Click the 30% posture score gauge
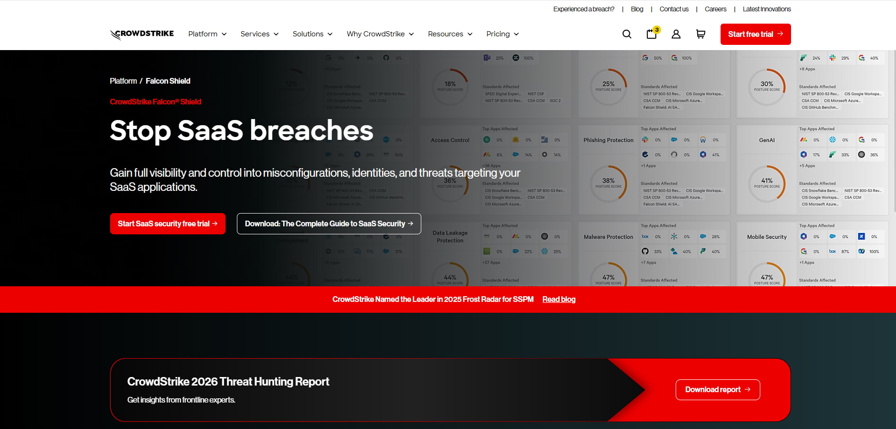 coord(767,86)
